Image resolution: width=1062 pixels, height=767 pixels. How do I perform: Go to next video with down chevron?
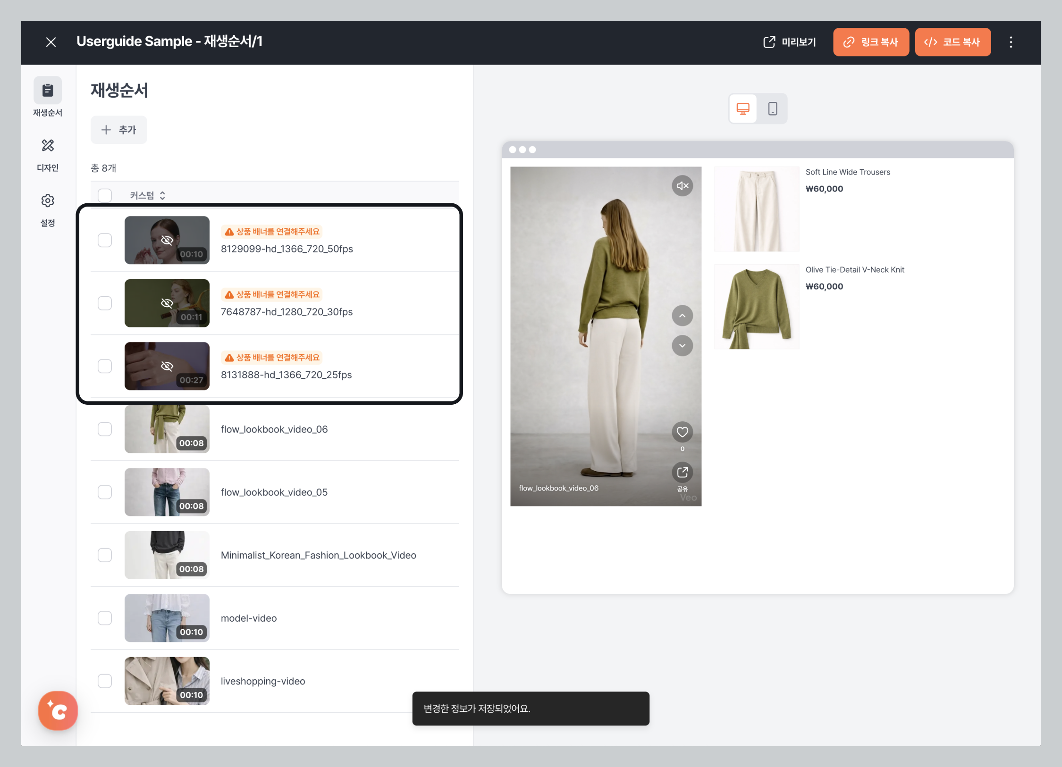(x=682, y=346)
